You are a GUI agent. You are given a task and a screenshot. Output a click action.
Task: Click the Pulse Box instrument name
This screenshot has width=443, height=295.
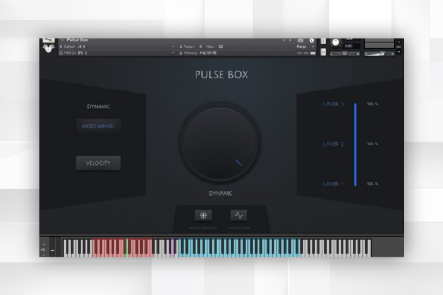78,40
